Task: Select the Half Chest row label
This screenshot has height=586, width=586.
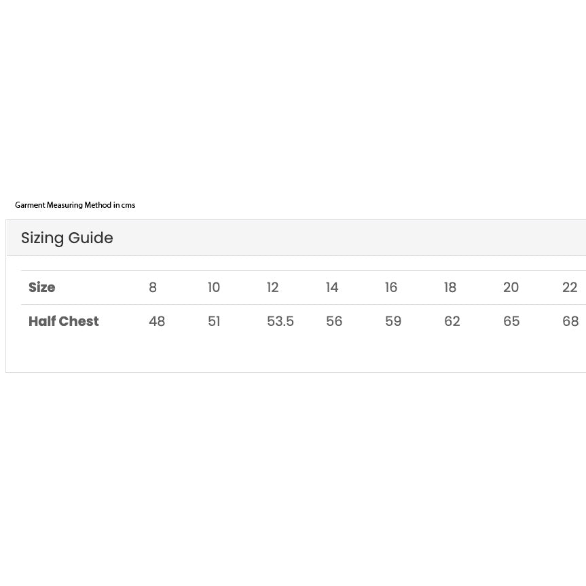Action: coord(64,321)
